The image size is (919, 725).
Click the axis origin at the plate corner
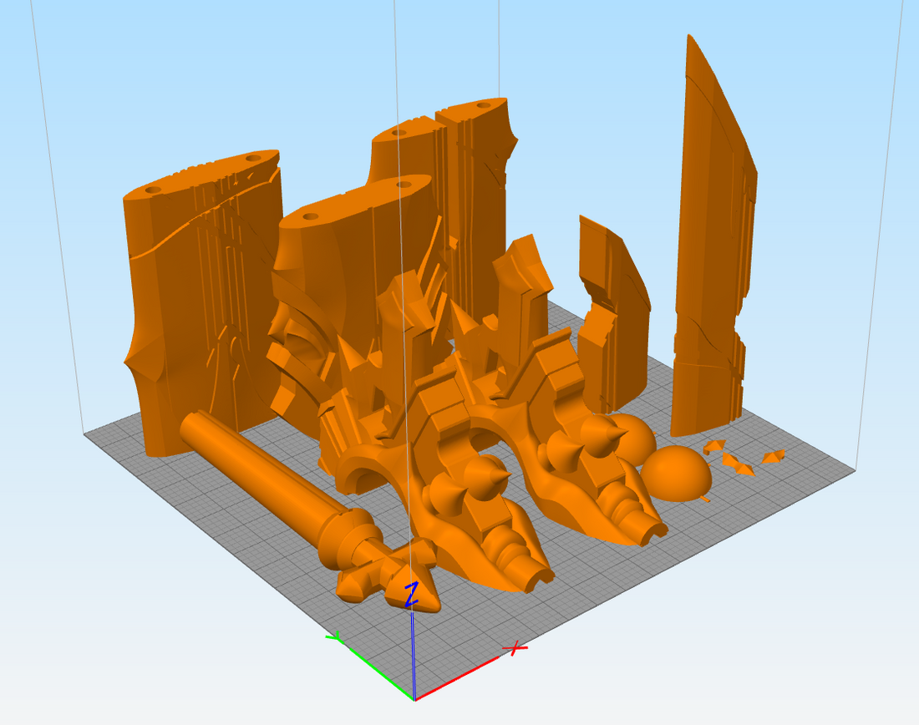[x=415, y=700]
